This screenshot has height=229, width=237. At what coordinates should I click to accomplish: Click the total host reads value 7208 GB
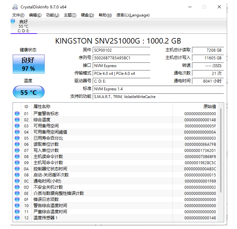pyautogui.click(x=208, y=50)
